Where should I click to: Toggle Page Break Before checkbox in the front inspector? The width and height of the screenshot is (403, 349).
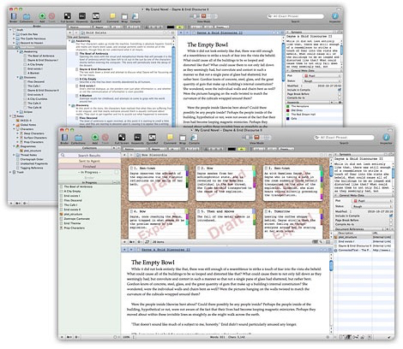391,220
